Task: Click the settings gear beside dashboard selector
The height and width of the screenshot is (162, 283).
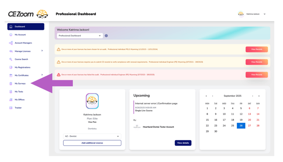Action: [x=106, y=36]
